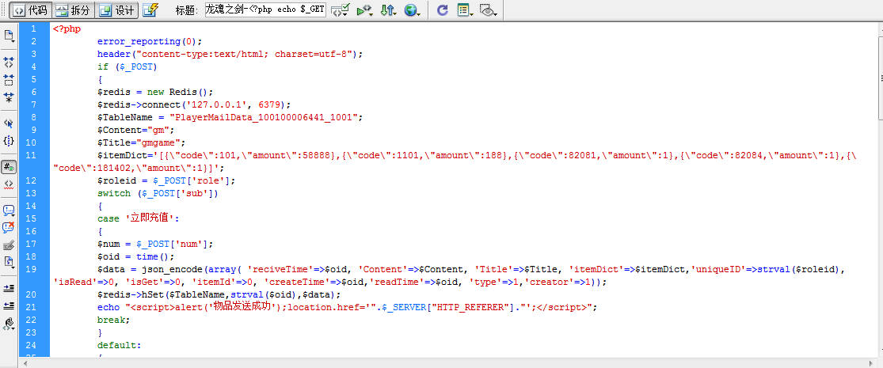Open the Visual Aids eye dropdown
This screenshot has width=883, height=368.
tap(489, 10)
